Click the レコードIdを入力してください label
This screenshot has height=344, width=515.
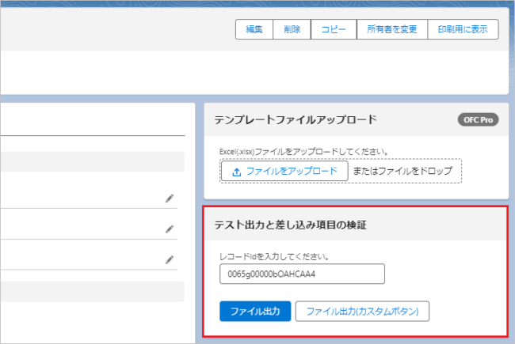coord(273,255)
